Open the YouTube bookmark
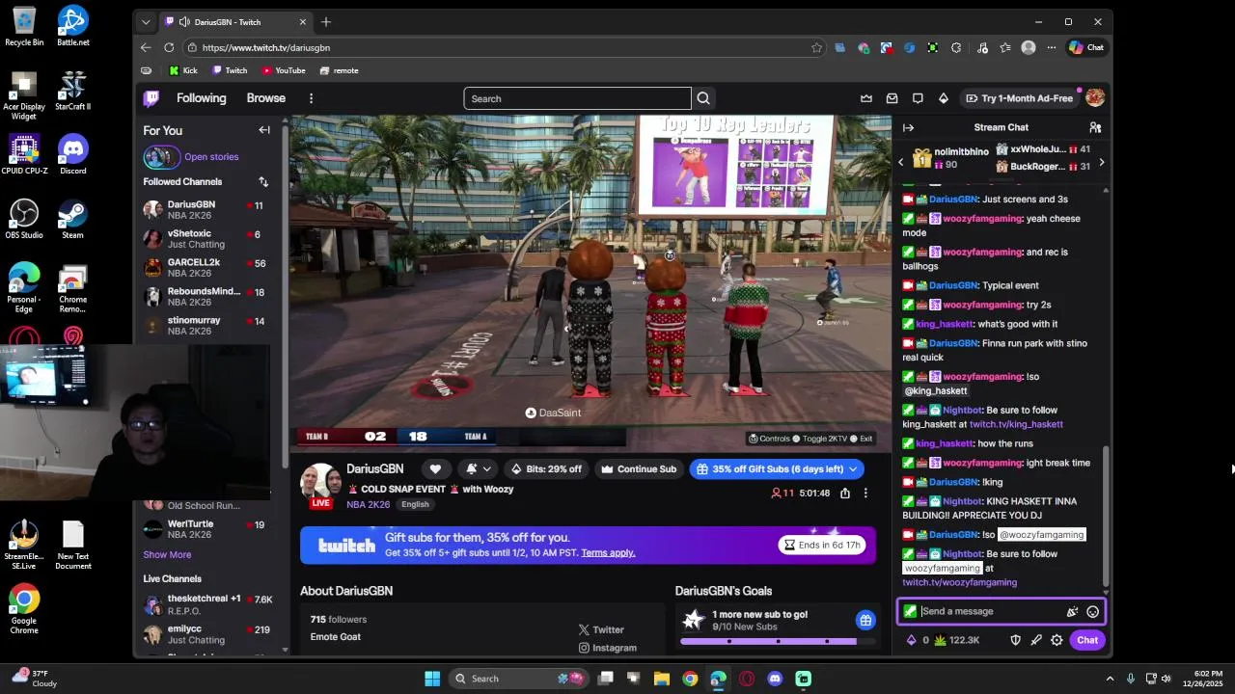This screenshot has width=1235, height=694. 284,70
